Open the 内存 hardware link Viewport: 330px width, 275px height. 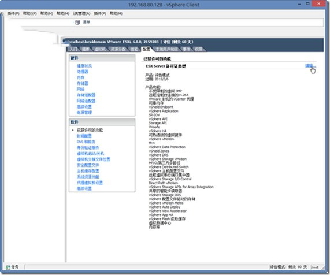click(x=80, y=77)
